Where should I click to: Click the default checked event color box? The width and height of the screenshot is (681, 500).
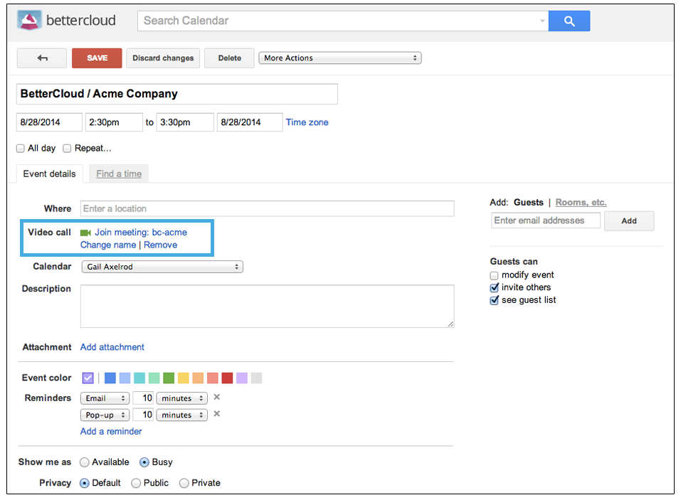coord(88,378)
